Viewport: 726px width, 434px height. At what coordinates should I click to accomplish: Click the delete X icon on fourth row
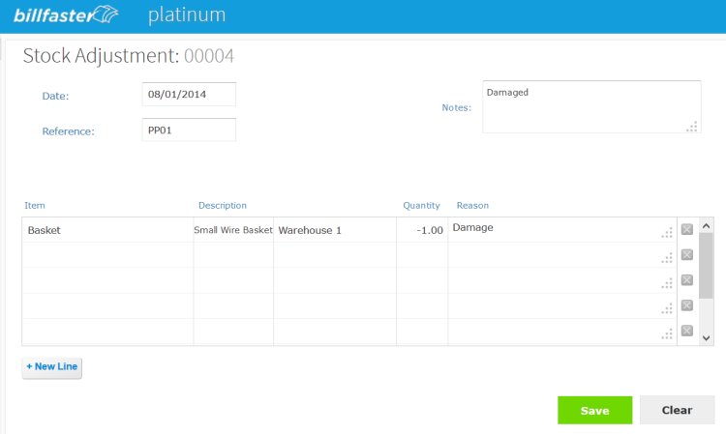(x=686, y=305)
